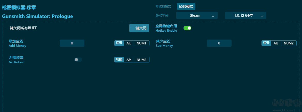Click the Steam dropdown chevron arrow
This screenshot has width=302, height=112.
coord(213,16)
